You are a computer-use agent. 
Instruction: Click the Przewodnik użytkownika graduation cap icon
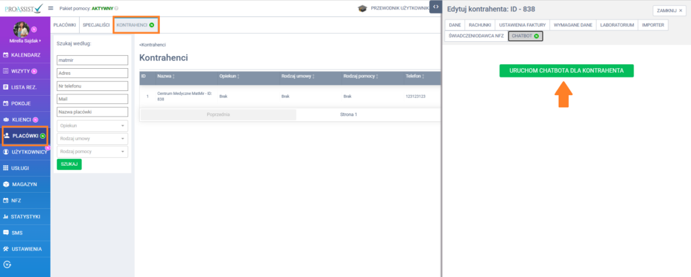[x=363, y=8]
